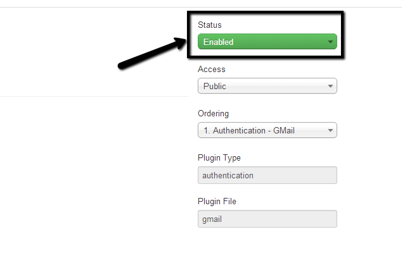Select the word "Enabled" in Status
Screen dimensions: 412x270
[x=219, y=42]
